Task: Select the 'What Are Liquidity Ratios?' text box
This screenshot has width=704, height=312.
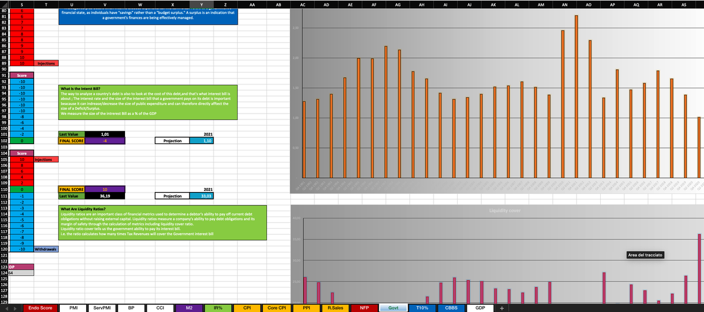Action: pyautogui.click(x=163, y=222)
